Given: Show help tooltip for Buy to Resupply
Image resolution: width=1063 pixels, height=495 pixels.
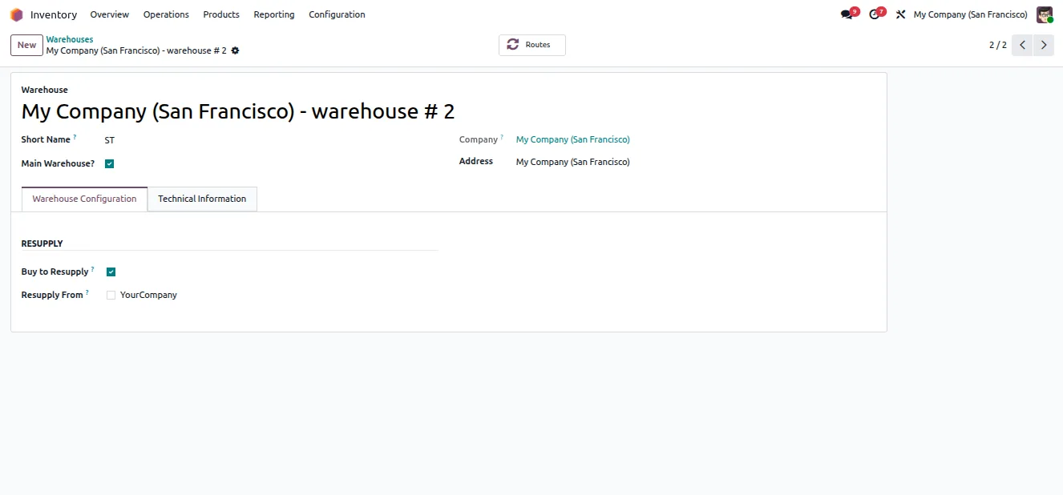Looking at the screenshot, I should point(93,269).
